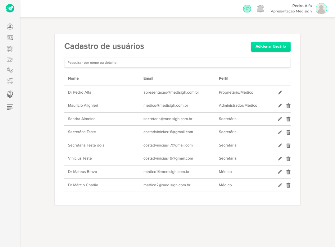Delete the Secretária Teste dois user
Screen dimensions: 335x247
[288, 146]
